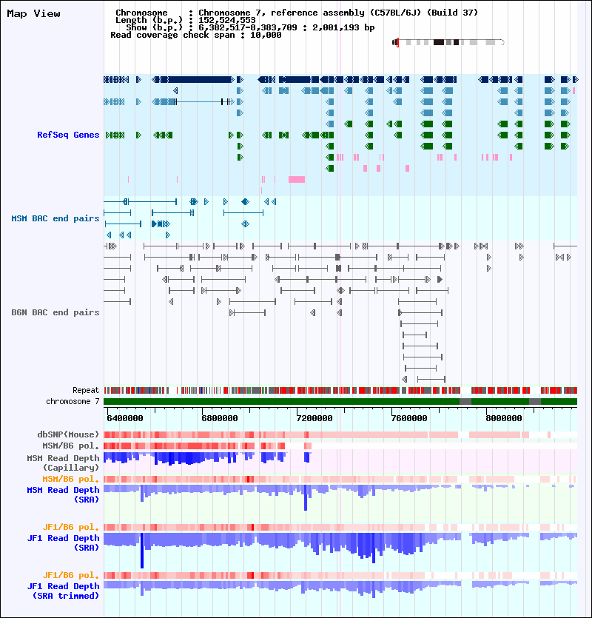Click the red position marker on ideogram

tap(397, 42)
